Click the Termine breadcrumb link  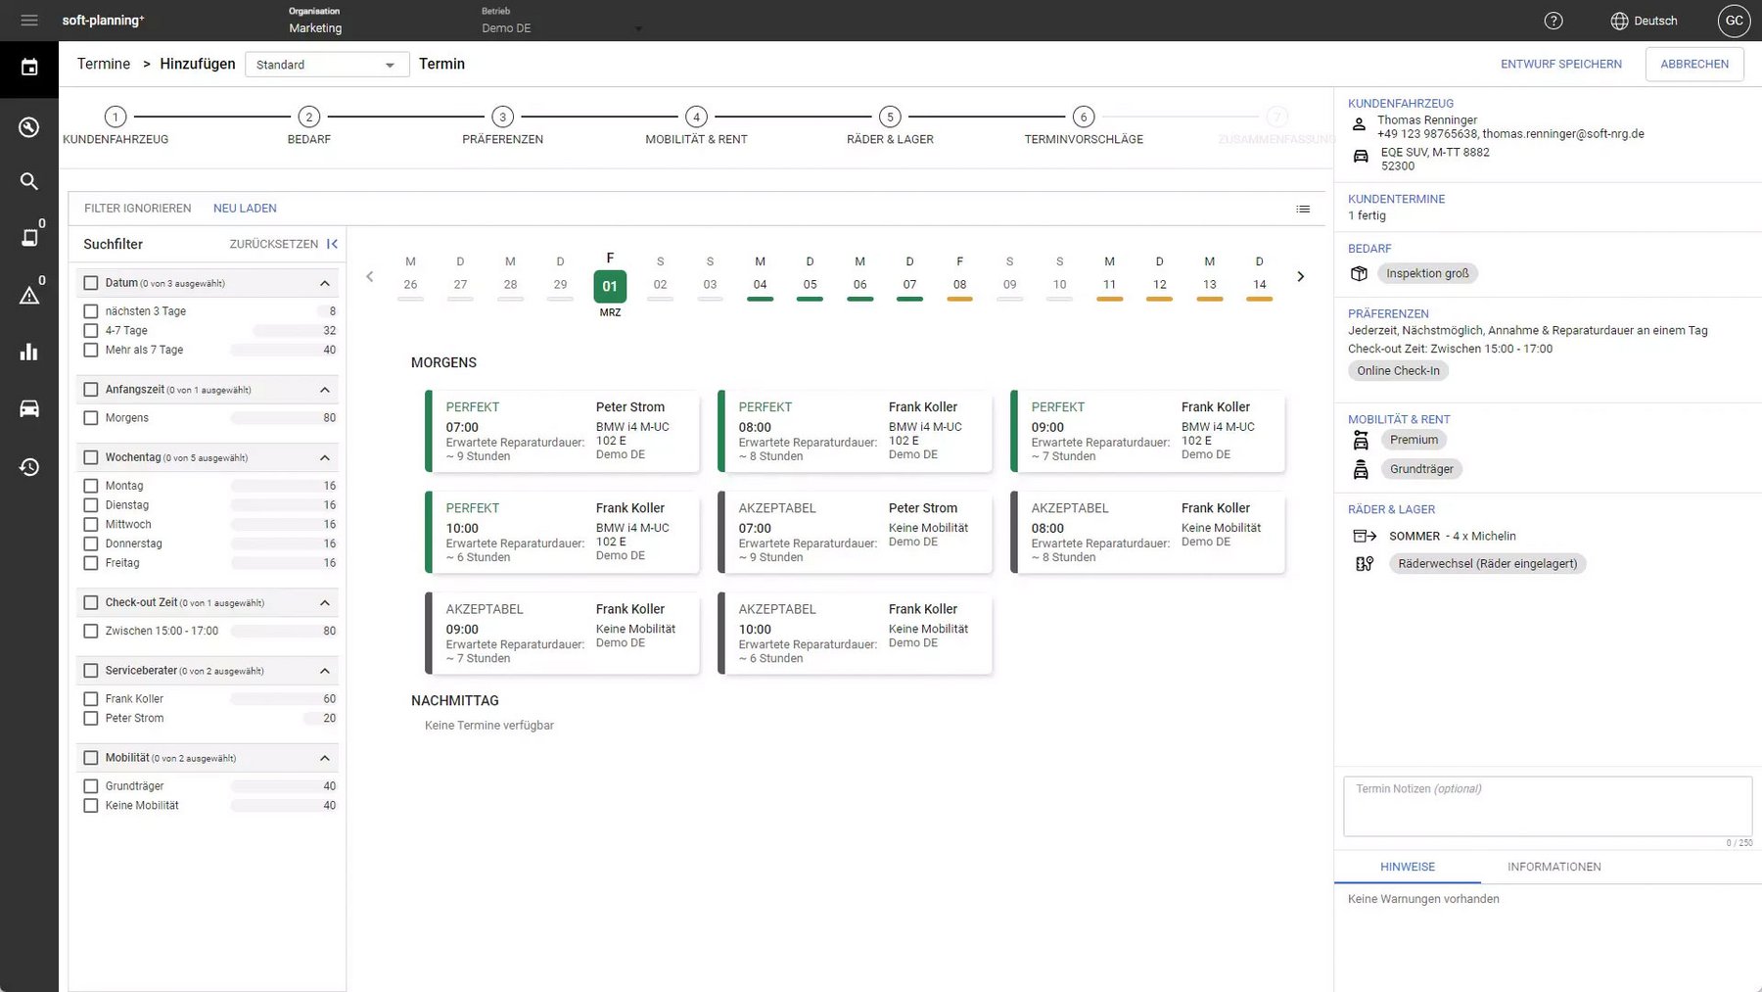click(104, 64)
